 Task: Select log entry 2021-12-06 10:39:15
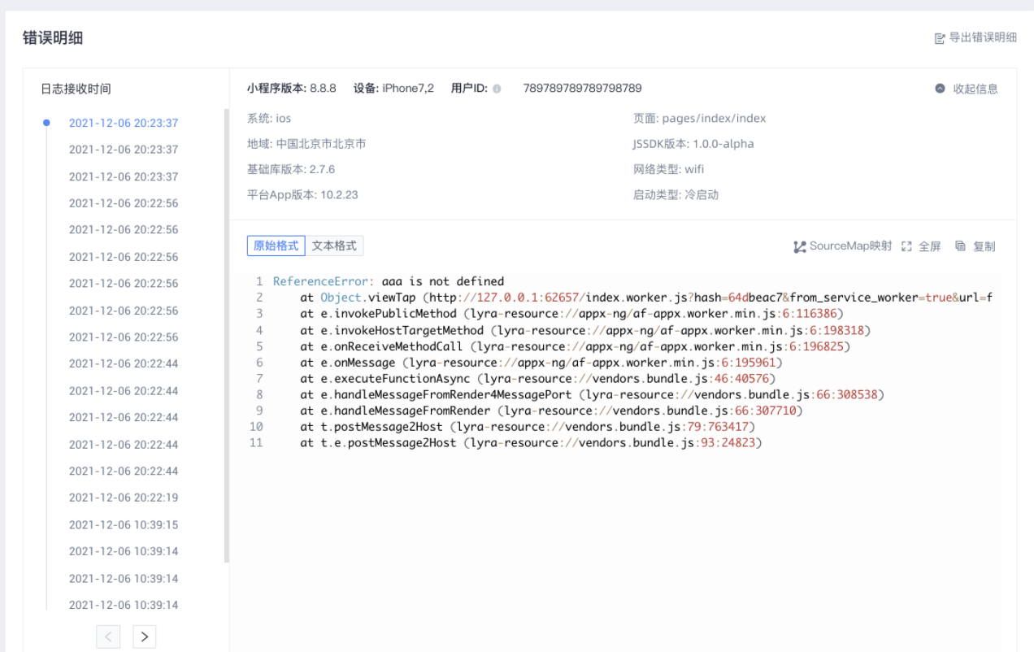coord(124,524)
